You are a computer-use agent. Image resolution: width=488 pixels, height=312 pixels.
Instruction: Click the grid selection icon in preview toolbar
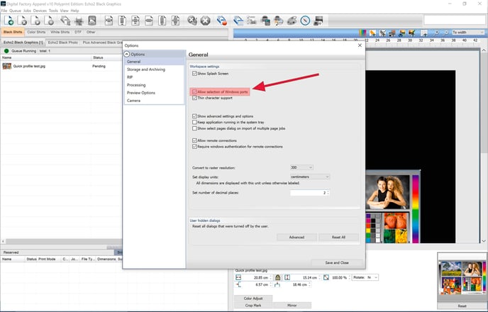click(x=423, y=33)
